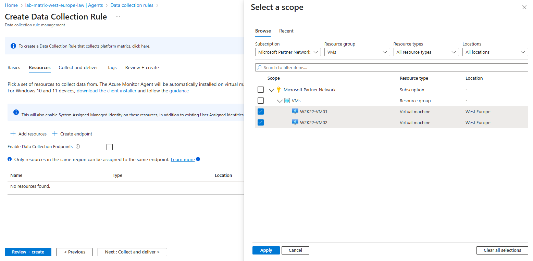Go to lab-matrix-west-europe-law | Agents breadcrumb
The image size is (533, 261).
click(x=64, y=5)
